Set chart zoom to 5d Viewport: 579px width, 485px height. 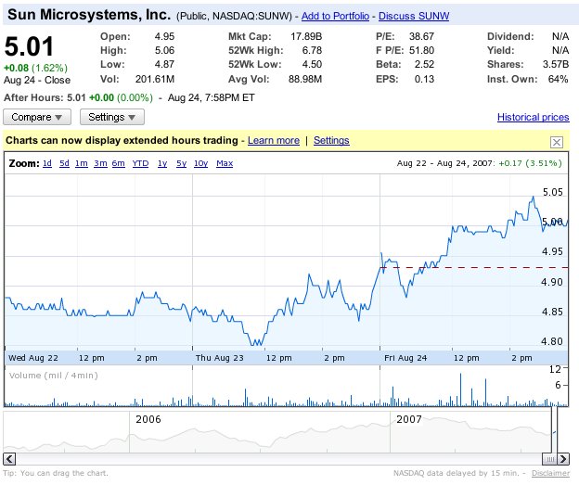tap(64, 163)
